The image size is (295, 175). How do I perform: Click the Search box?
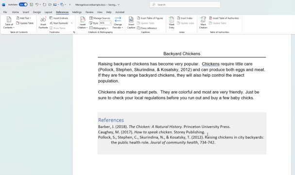185,5
